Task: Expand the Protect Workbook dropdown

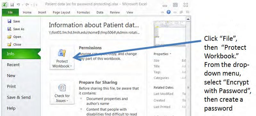Action: point(62,59)
